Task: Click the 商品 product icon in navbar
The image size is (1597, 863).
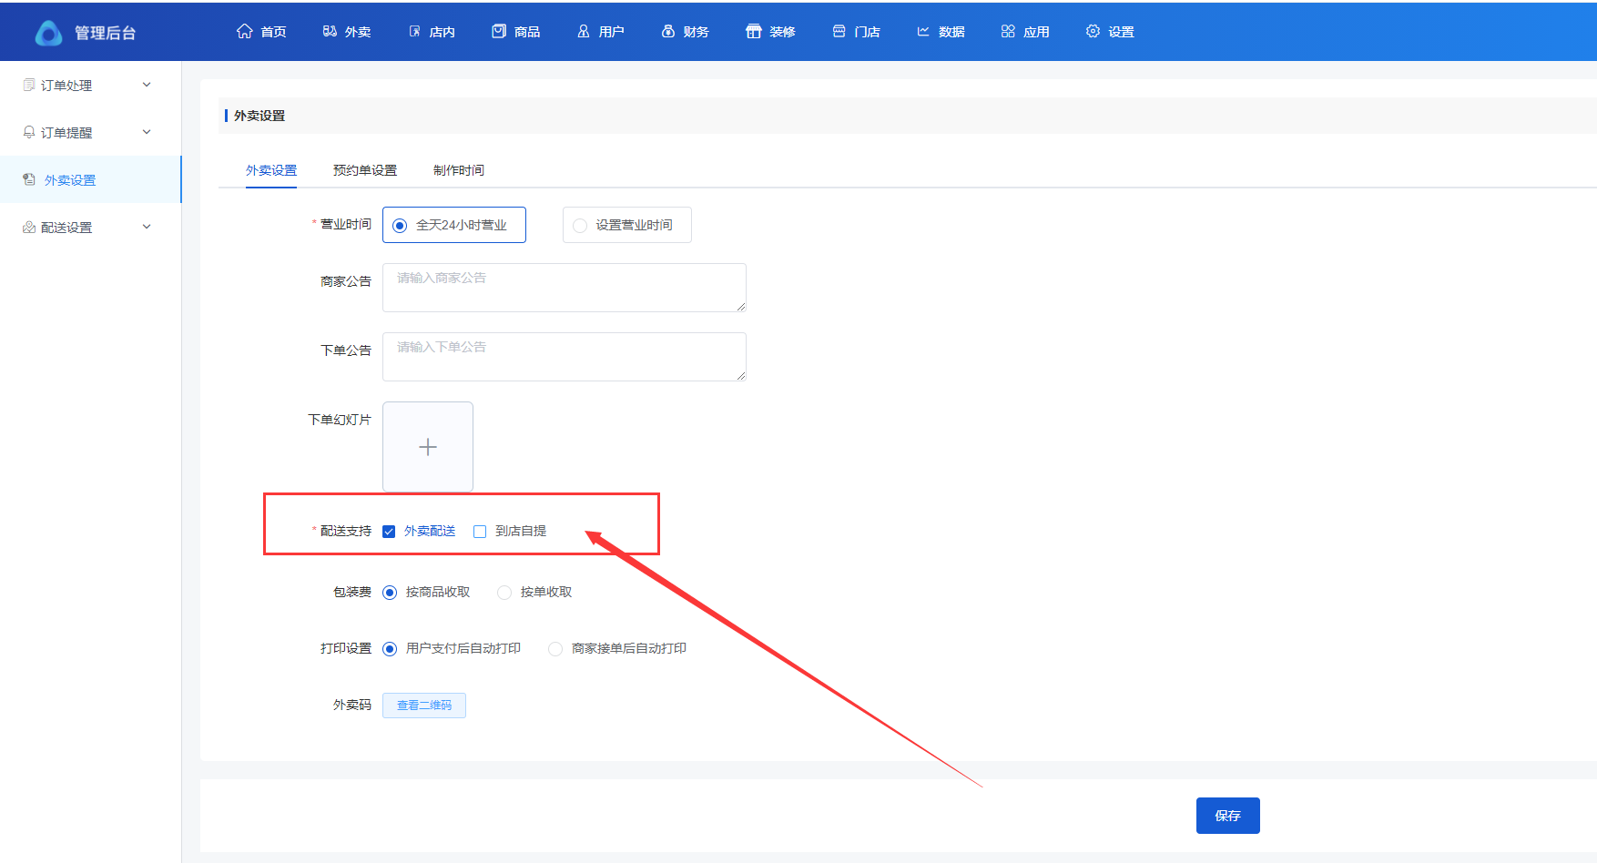Action: coord(499,31)
